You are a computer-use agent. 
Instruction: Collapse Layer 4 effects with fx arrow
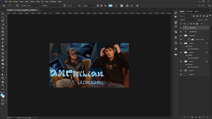209,52
